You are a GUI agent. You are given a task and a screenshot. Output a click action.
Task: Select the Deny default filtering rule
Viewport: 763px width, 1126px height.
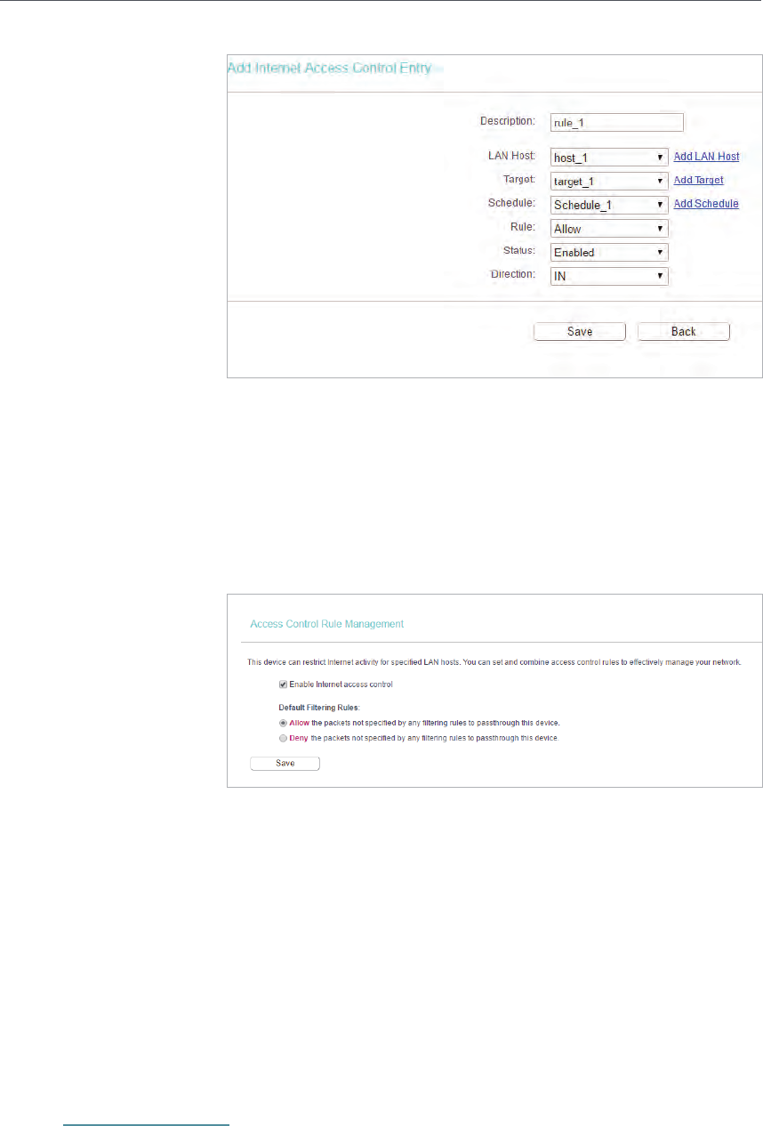[x=283, y=738]
